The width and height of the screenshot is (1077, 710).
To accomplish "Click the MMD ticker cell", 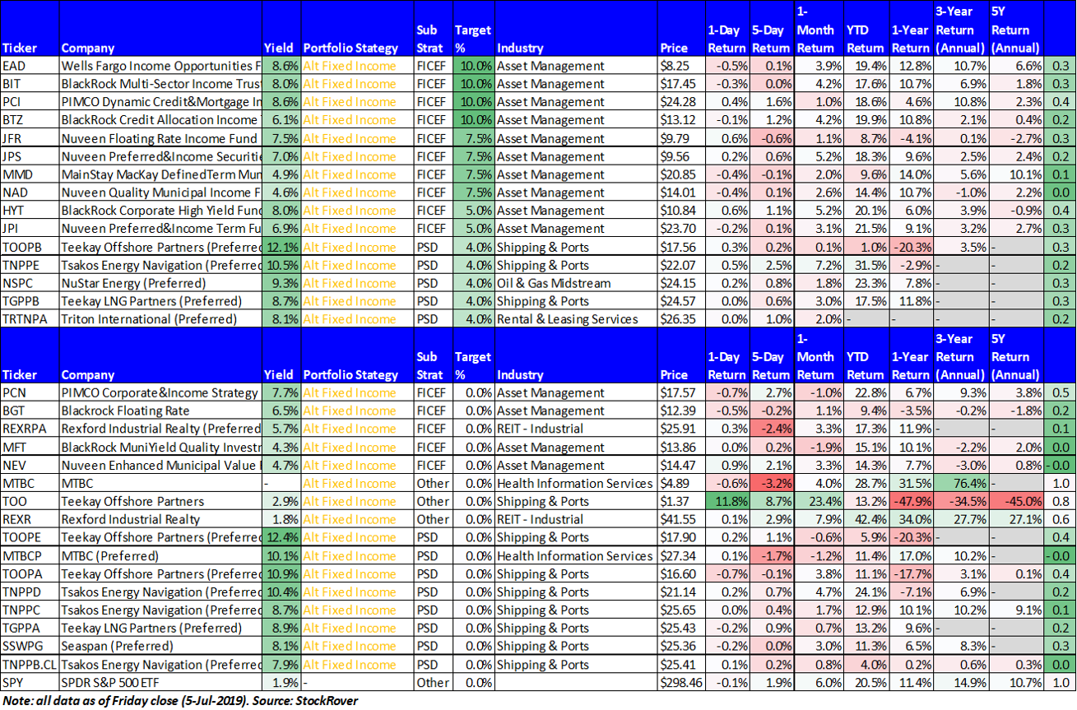I will tap(30, 174).
